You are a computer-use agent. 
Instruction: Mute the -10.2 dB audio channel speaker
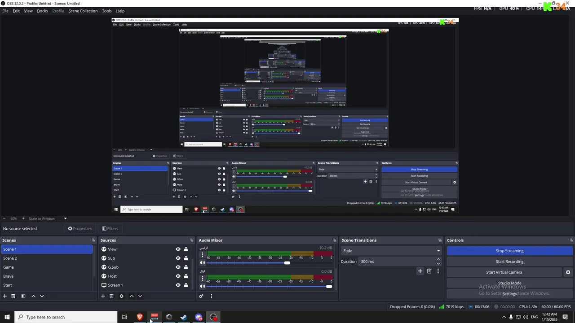pyautogui.click(x=203, y=263)
